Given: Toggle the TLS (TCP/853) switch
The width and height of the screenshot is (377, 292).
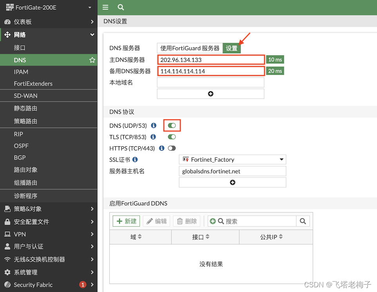Looking at the screenshot, I should (x=172, y=137).
